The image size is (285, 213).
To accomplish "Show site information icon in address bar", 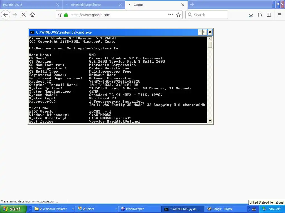I will click(x=60, y=15).
